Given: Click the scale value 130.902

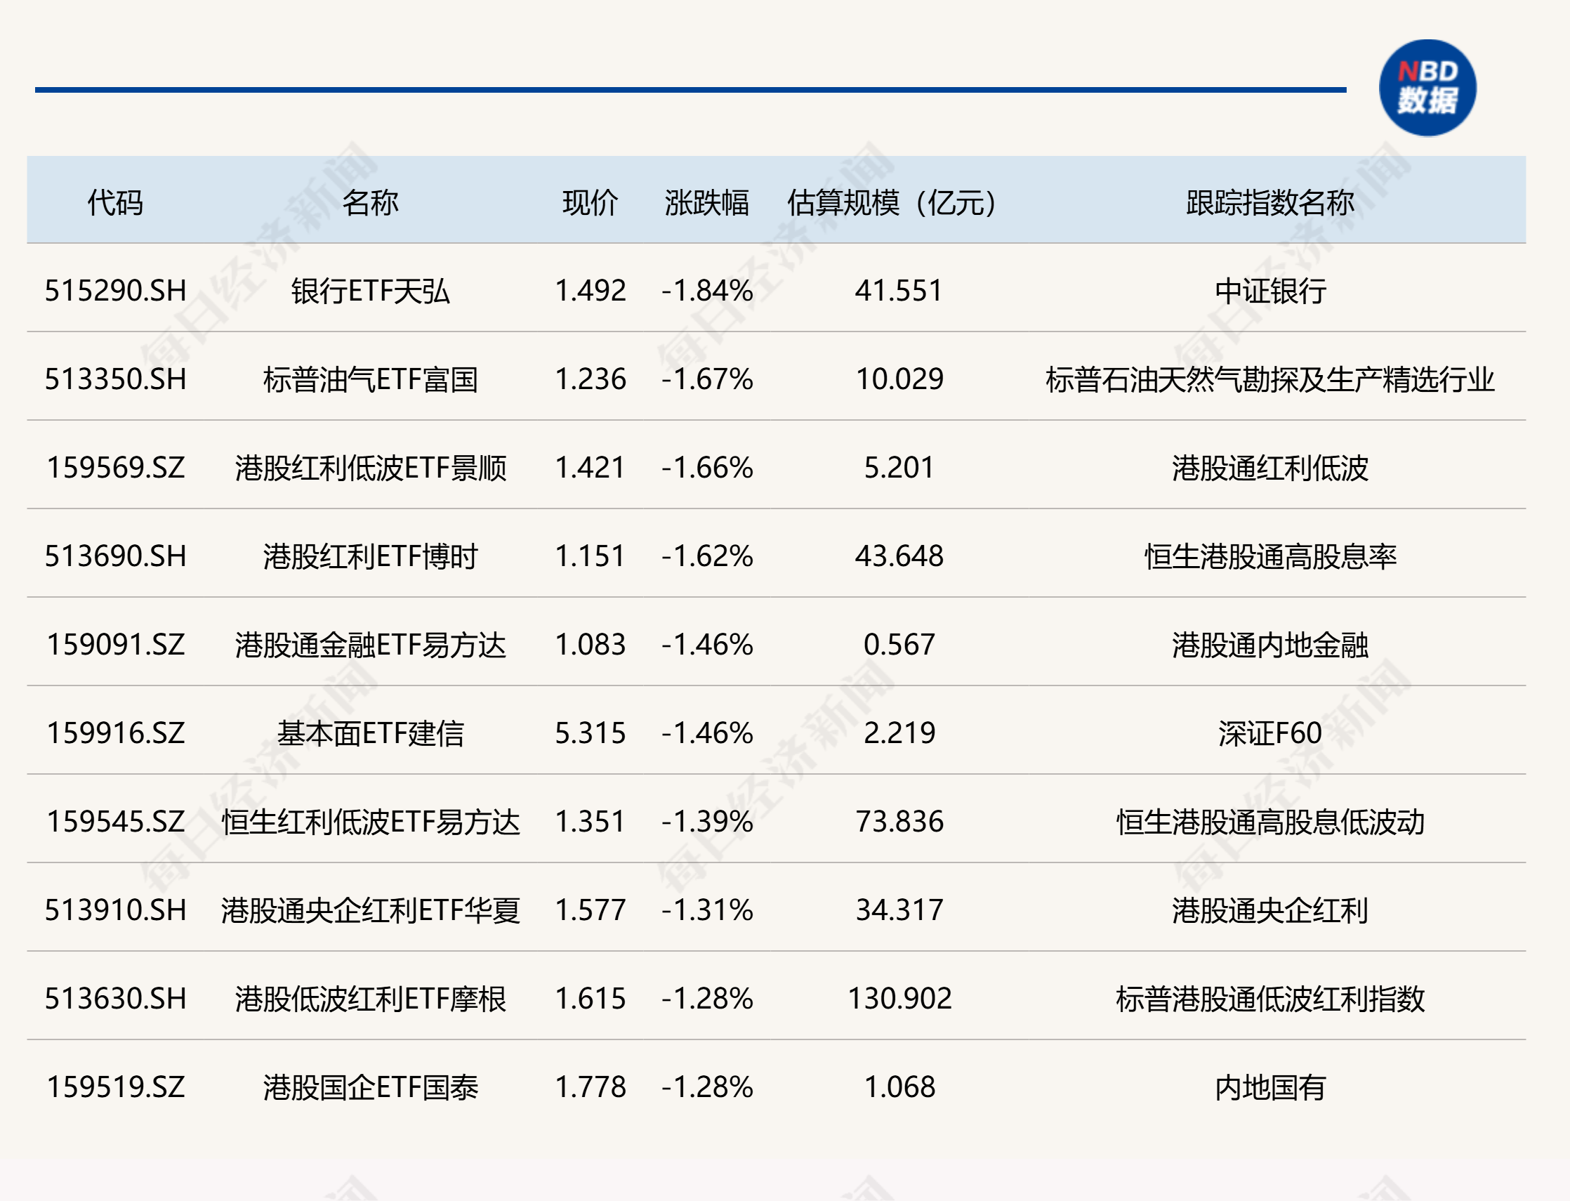Looking at the screenshot, I should pos(899,999).
